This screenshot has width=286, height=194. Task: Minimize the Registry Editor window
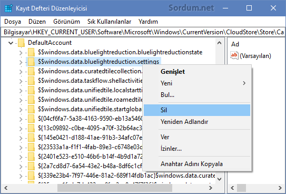tap(225, 8)
